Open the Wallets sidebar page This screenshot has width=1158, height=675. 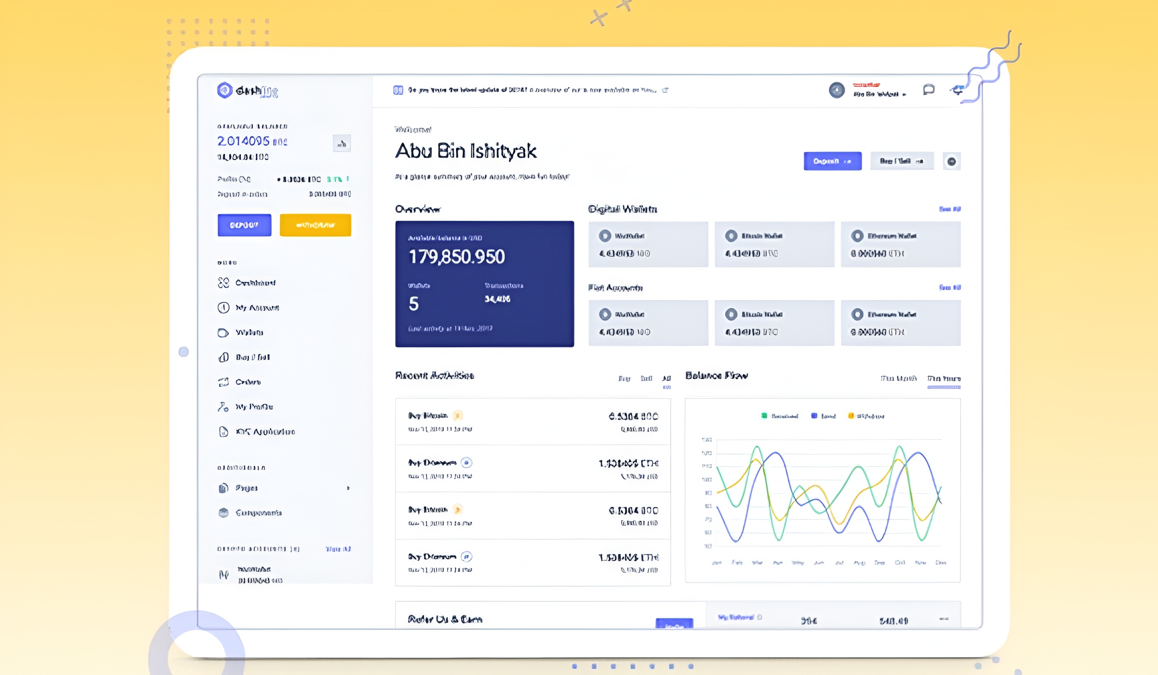tap(249, 333)
